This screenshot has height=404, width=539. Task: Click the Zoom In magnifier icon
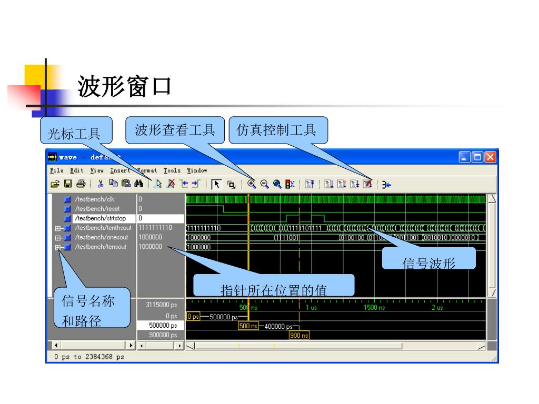pyautogui.click(x=252, y=185)
